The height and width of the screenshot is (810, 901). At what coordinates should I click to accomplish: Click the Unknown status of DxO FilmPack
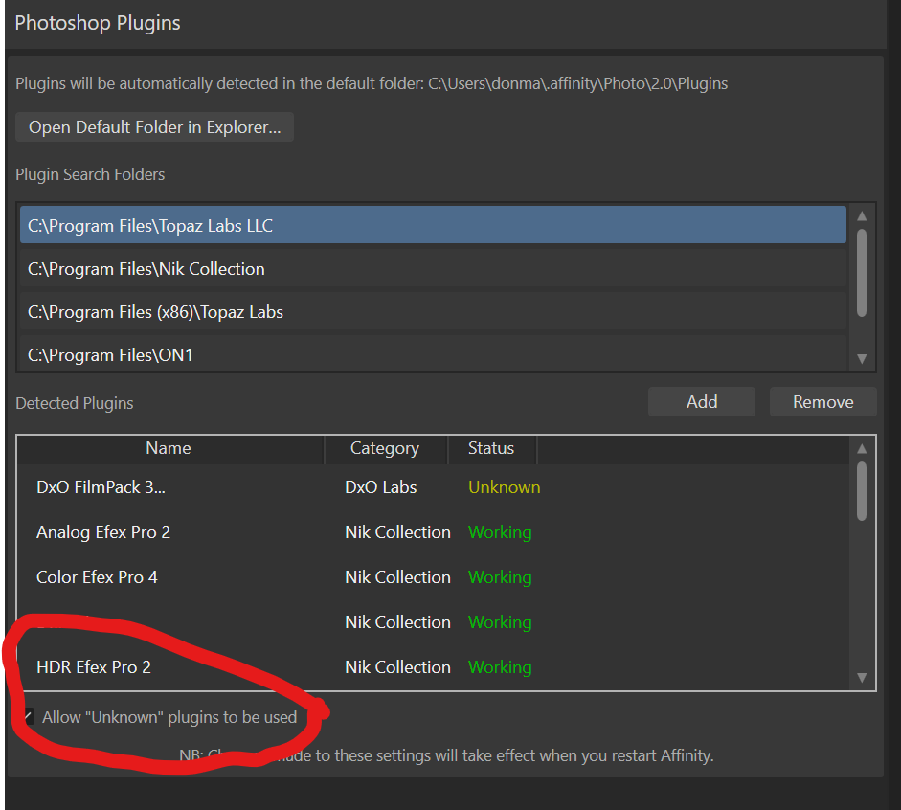coord(504,487)
